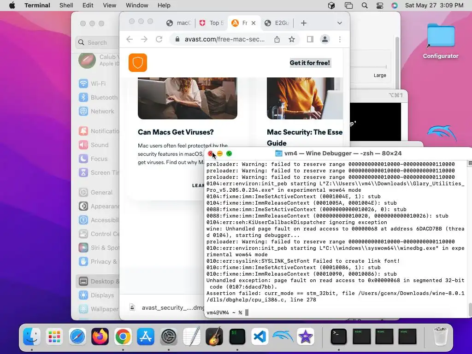472x354 pixels.
Task: Open Chrome three-dot menu
Action: tap(340, 40)
